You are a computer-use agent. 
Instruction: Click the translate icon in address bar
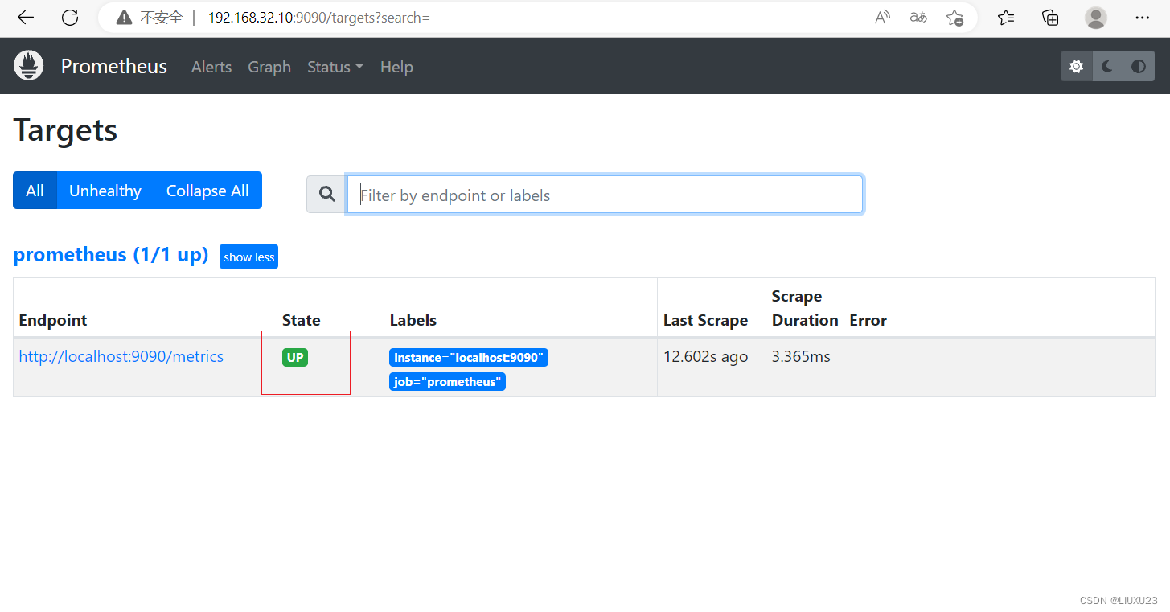point(918,17)
